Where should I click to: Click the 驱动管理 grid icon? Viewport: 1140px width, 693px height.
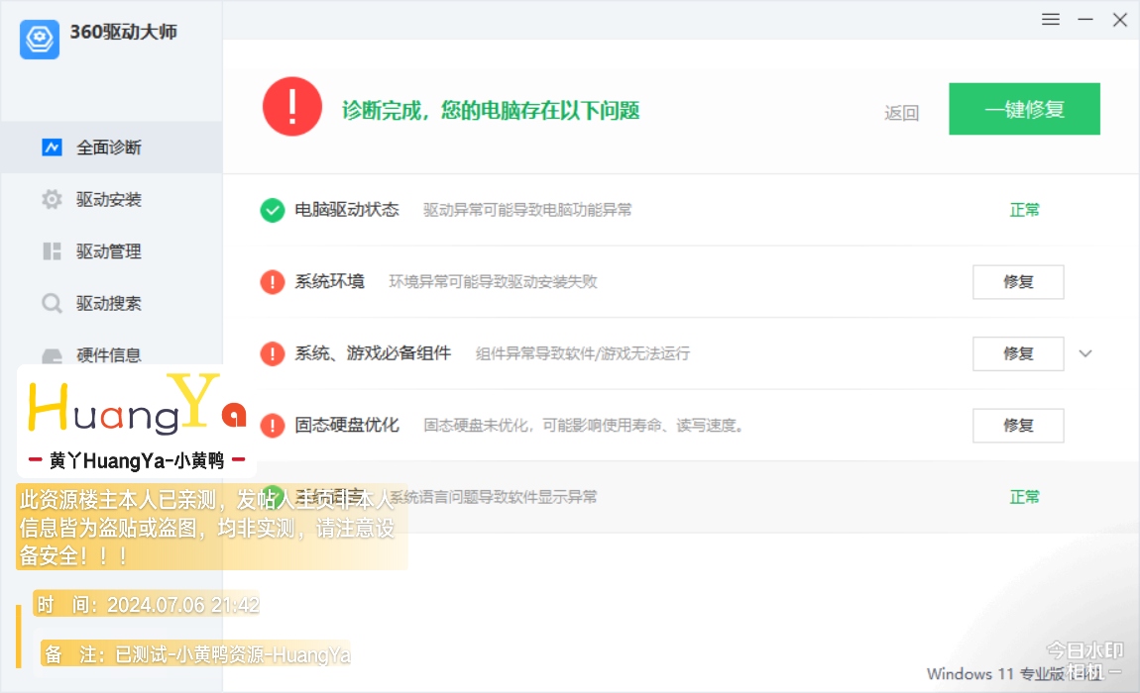(52, 251)
